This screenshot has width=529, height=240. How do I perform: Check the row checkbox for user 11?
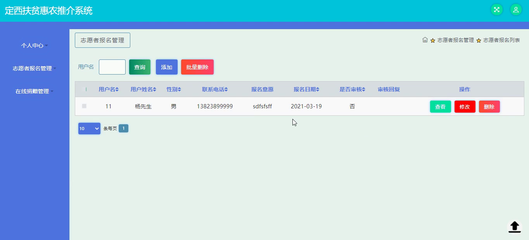point(84,106)
